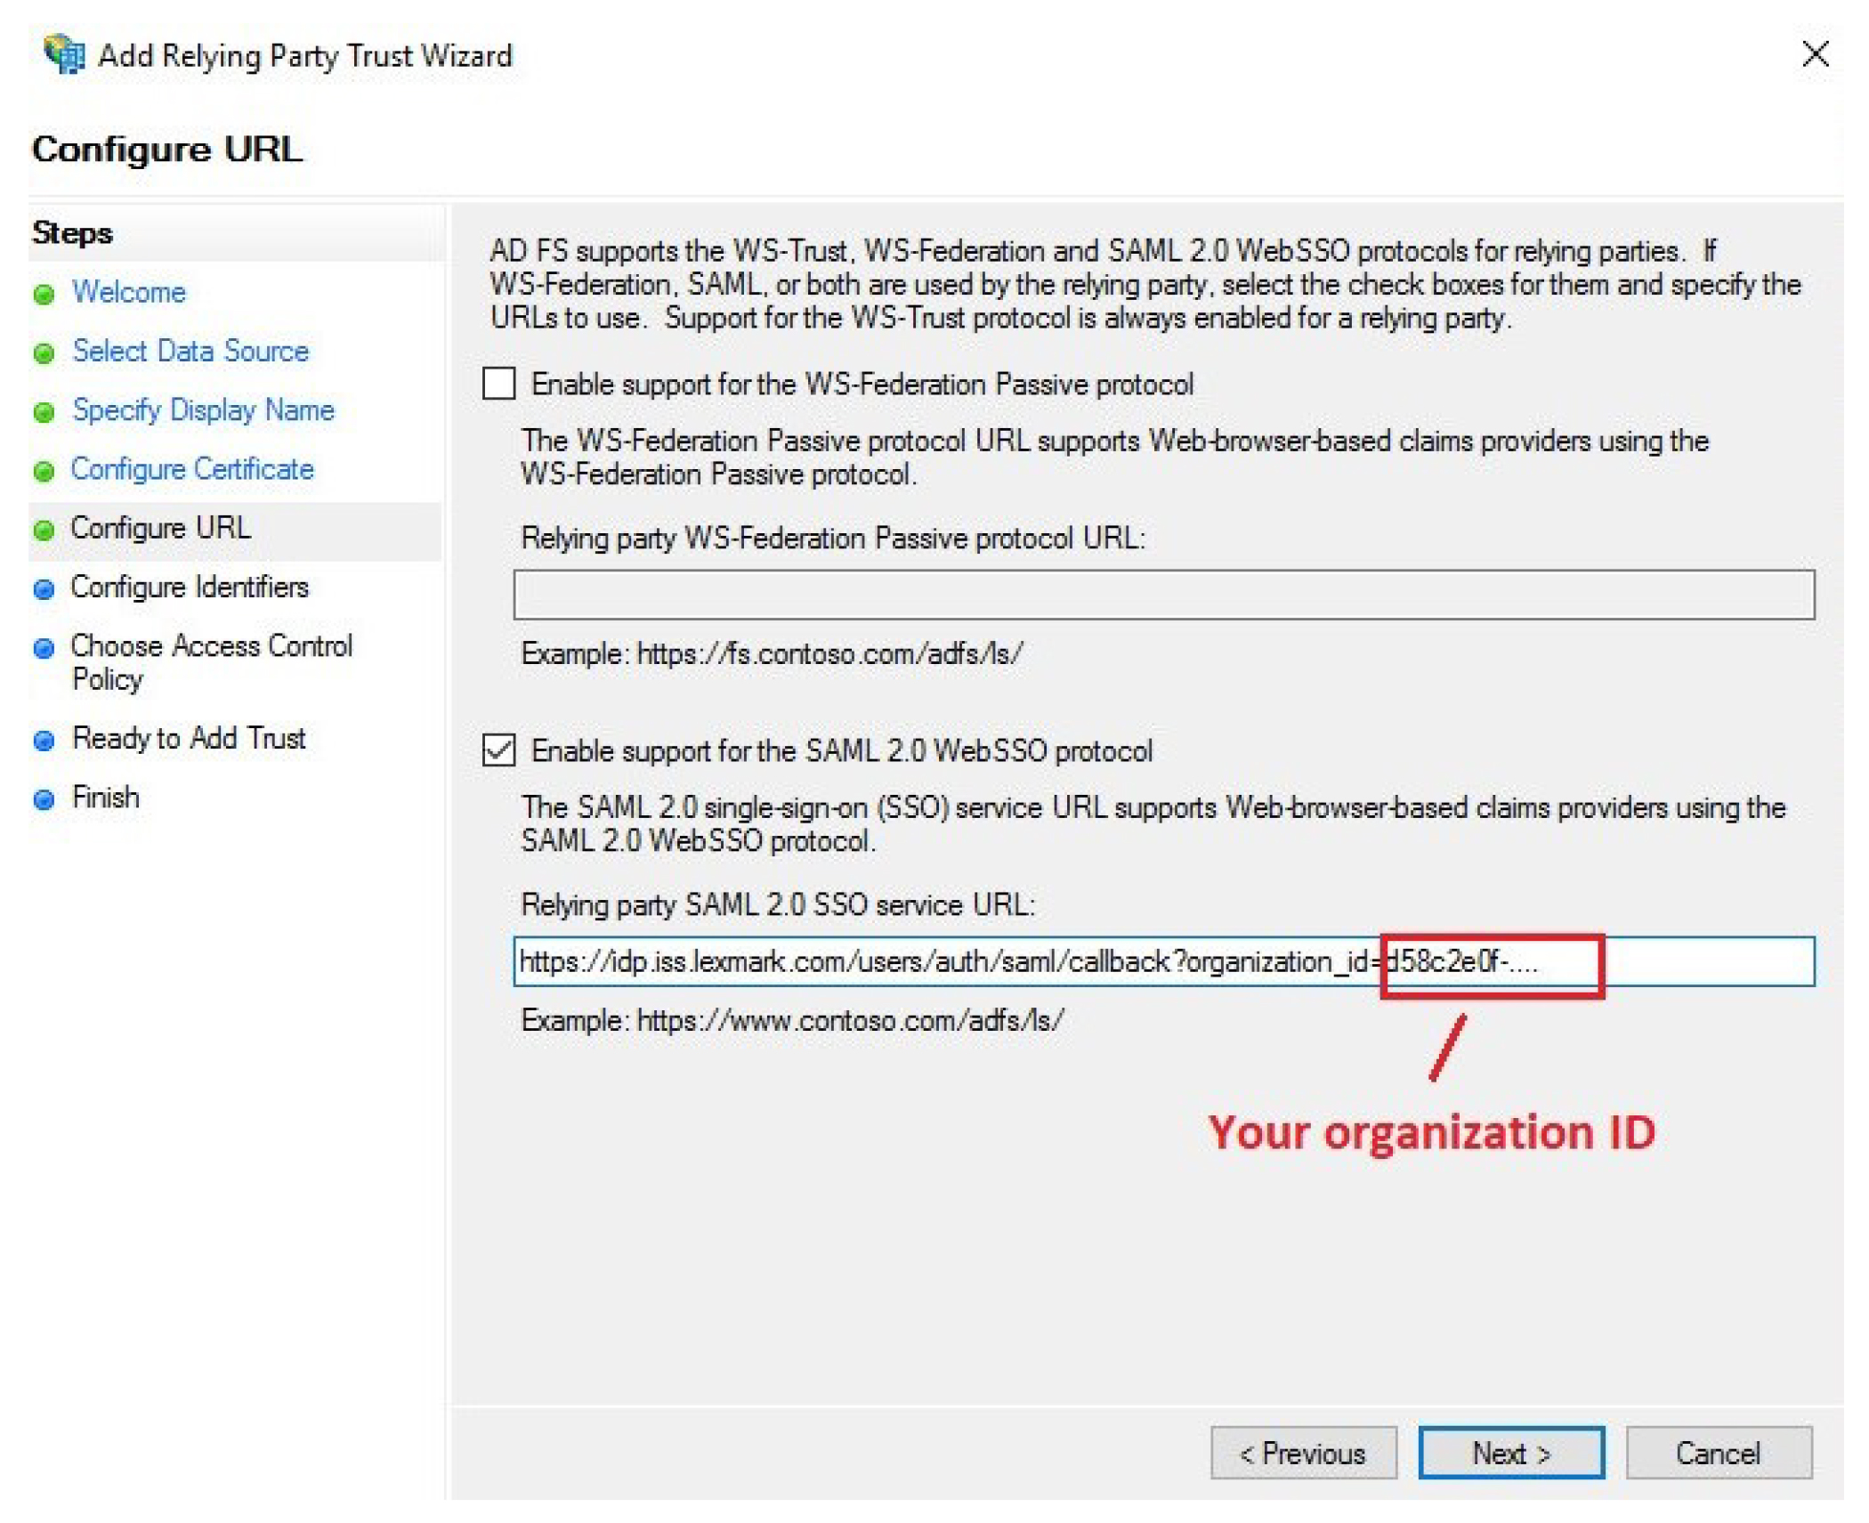This screenshot has width=1869, height=1523.
Task: Click 'Example: https://fs.contoso.com/adfs/ls/' text
Action: click(x=772, y=654)
